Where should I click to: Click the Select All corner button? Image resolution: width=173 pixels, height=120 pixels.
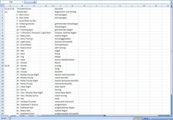point(2,6)
